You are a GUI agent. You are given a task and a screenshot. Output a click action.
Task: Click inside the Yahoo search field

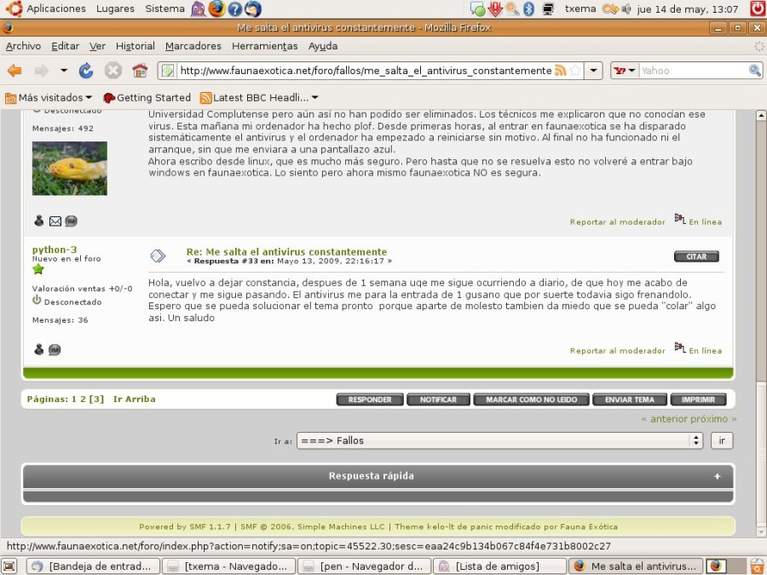coord(690,71)
